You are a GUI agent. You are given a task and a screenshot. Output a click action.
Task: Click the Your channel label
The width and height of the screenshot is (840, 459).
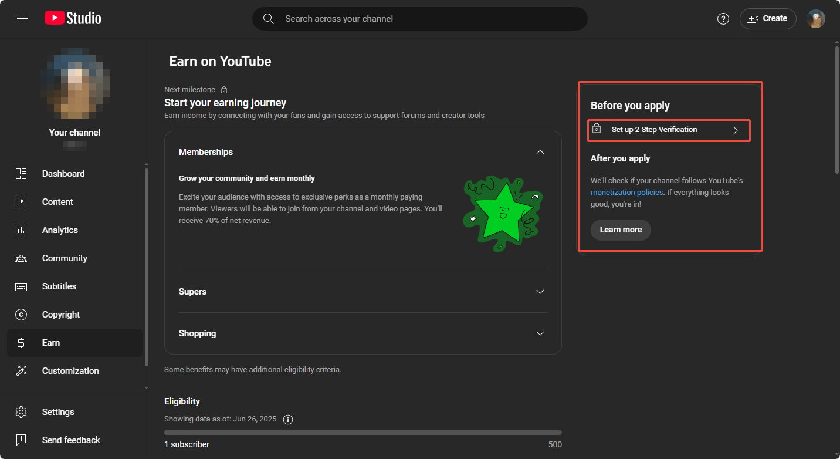tap(74, 133)
